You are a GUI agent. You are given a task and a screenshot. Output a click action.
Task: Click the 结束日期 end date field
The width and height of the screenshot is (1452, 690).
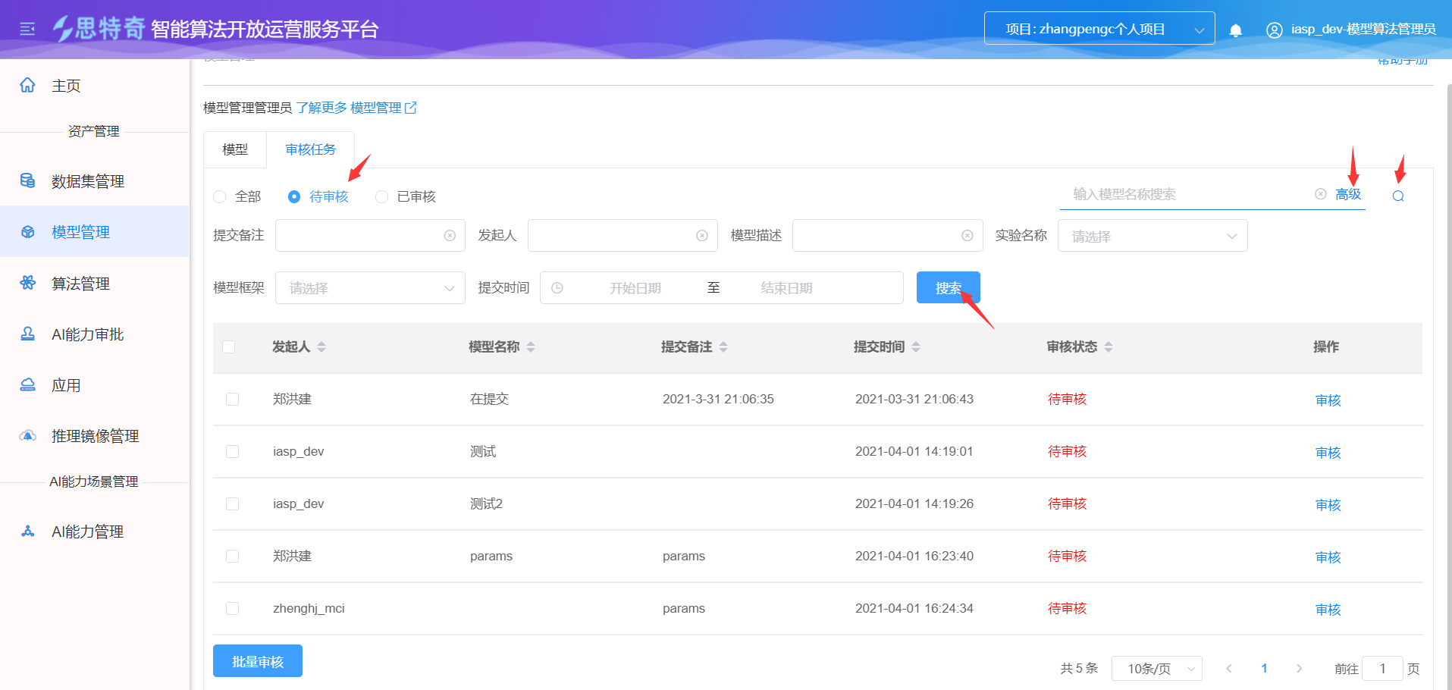pyautogui.click(x=786, y=288)
